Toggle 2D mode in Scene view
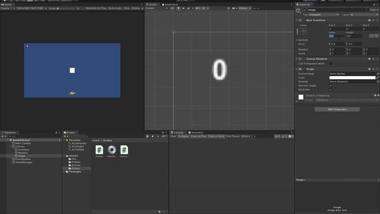Image resolution: width=380 pixels, height=214 pixels. point(172,8)
